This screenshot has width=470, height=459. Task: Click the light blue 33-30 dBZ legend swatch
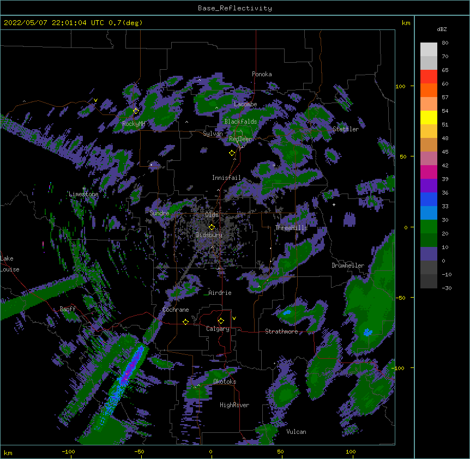[x=429, y=213]
